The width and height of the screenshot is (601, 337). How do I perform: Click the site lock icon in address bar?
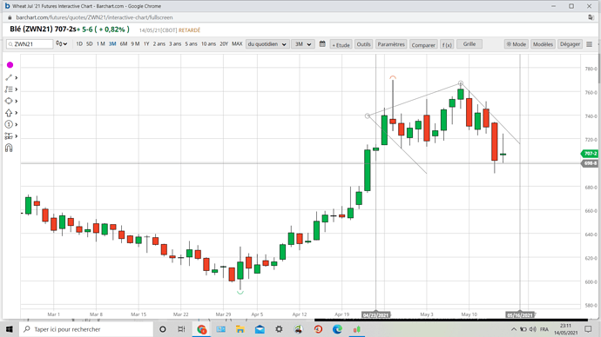[x=10, y=17]
